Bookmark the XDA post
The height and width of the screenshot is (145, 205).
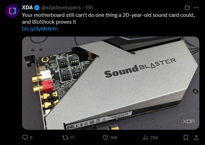(186, 137)
